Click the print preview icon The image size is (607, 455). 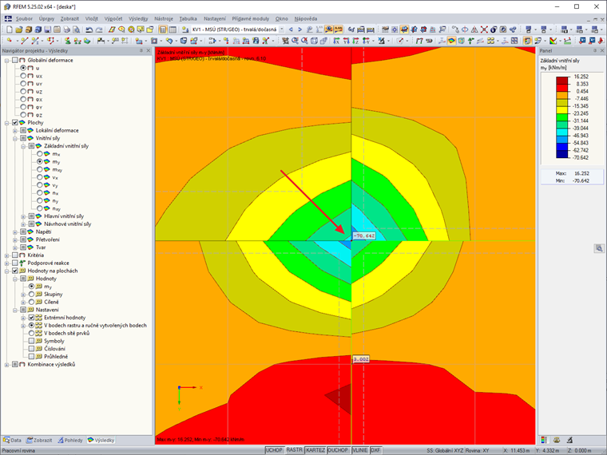click(76, 30)
